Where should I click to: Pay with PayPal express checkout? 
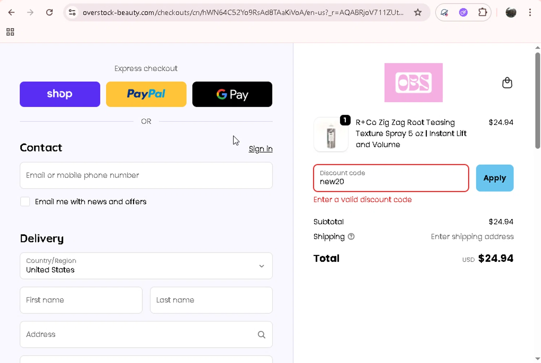pos(146,94)
